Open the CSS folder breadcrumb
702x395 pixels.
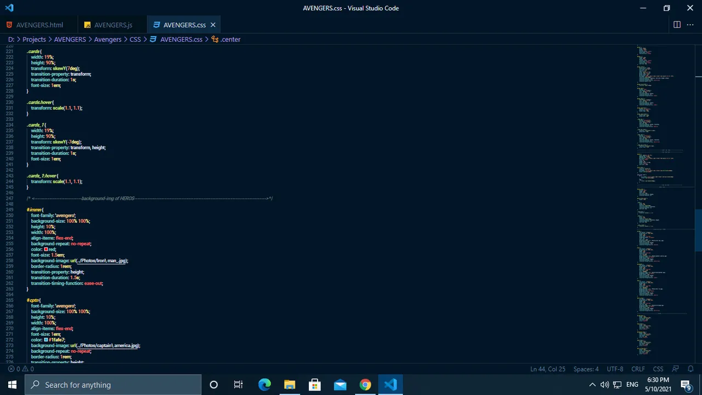coord(135,39)
